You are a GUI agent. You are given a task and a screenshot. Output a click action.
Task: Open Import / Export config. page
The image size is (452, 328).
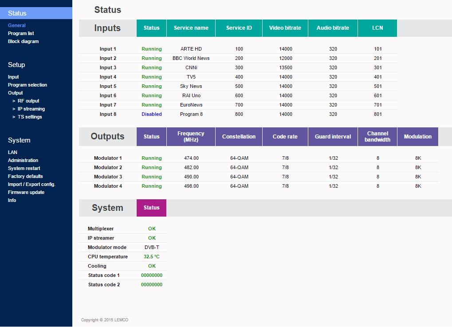[31, 184]
